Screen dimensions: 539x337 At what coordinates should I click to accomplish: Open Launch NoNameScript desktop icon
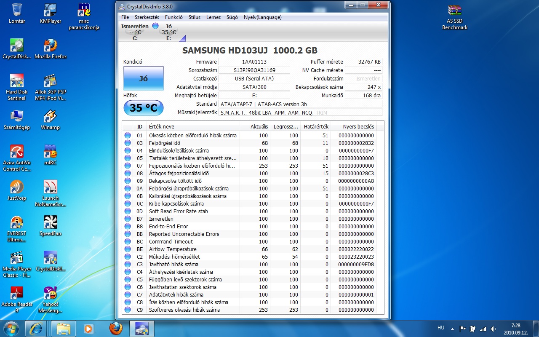51,193
